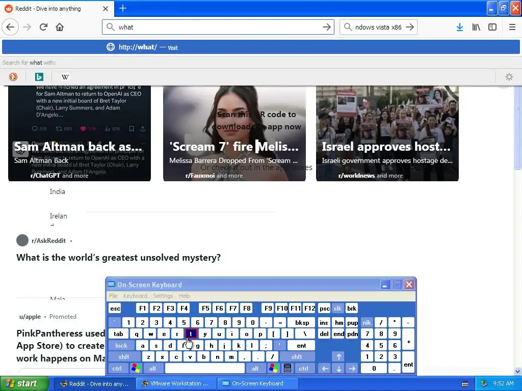
Task: Click the psc print screen key
Action: [325, 309]
